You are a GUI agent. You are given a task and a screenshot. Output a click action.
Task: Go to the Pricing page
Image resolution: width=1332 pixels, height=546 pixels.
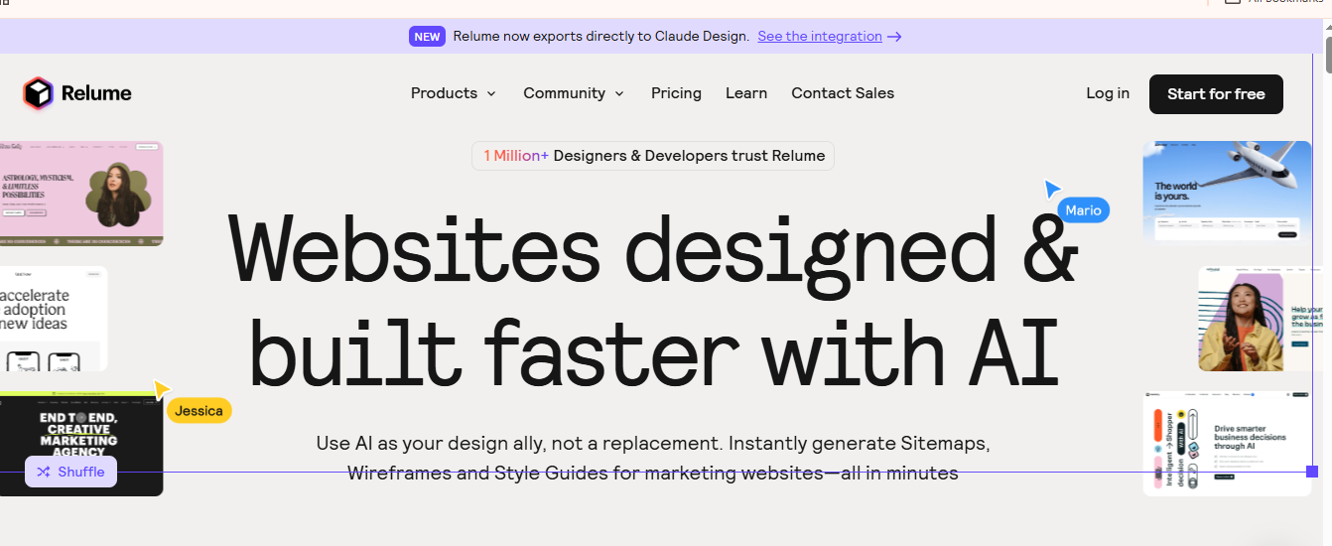[x=676, y=93]
